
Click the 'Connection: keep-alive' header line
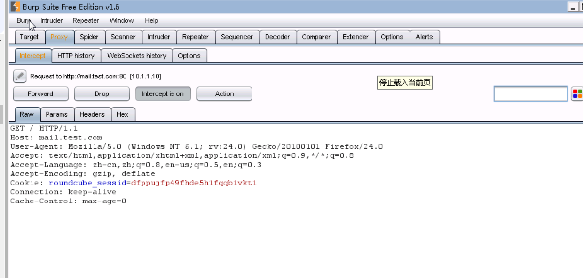click(63, 192)
